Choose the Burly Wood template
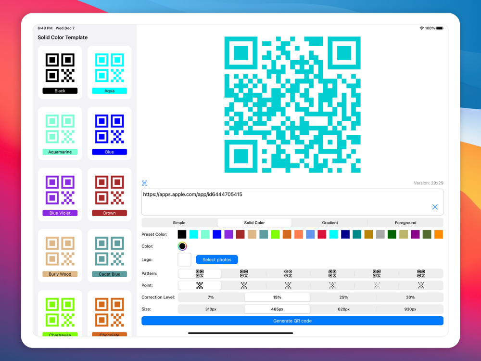This screenshot has width=481, height=361. (x=60, y=256)
